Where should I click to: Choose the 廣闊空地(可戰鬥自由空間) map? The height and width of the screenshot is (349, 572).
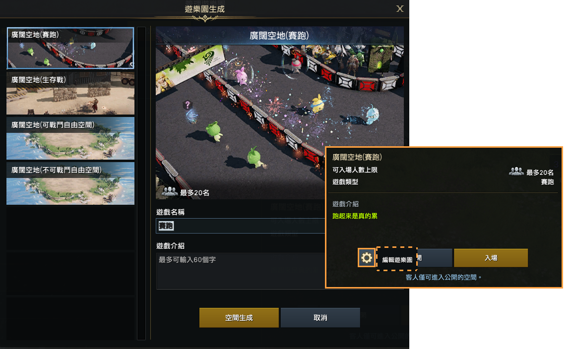[70, 138]
